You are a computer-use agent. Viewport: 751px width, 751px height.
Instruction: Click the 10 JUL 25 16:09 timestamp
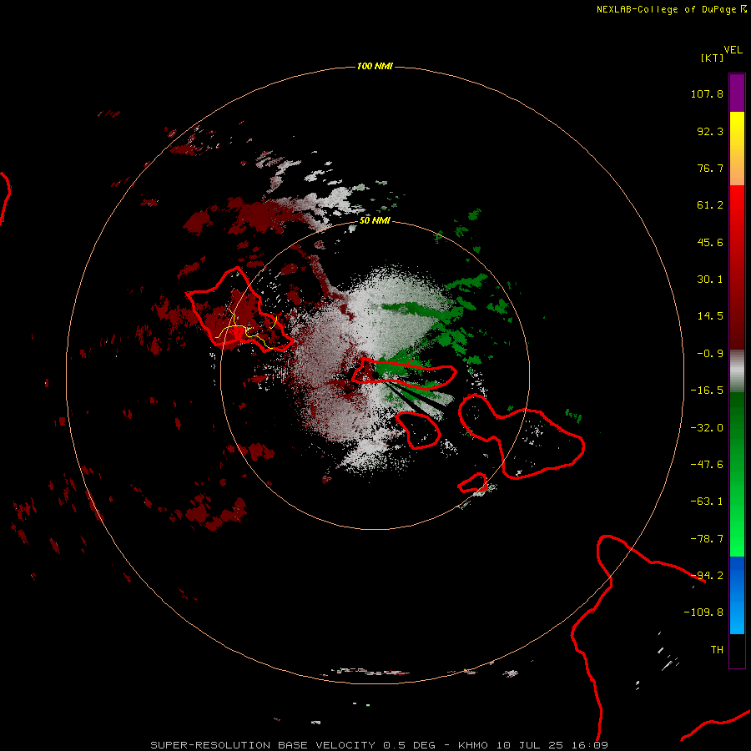pos(552,745)
